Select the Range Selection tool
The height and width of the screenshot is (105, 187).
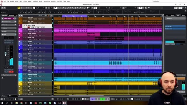click(x=58, y=8)
